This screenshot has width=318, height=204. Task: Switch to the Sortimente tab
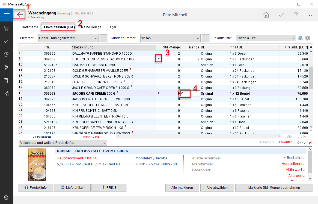click(30, 27)
